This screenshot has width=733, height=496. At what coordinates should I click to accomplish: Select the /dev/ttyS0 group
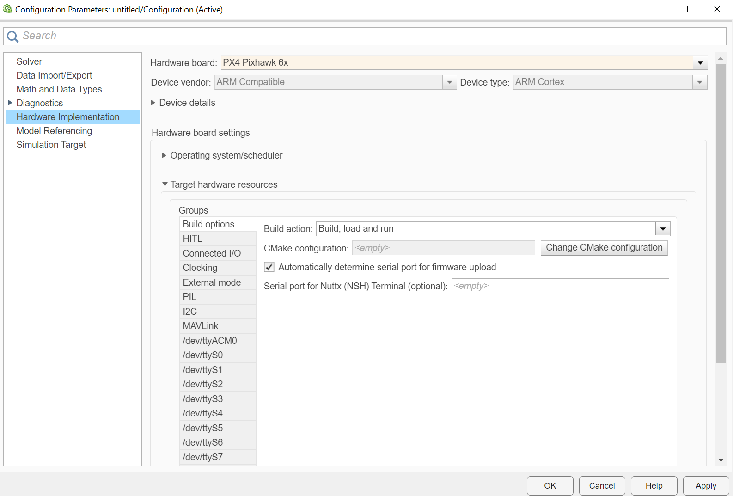point(218,355)
